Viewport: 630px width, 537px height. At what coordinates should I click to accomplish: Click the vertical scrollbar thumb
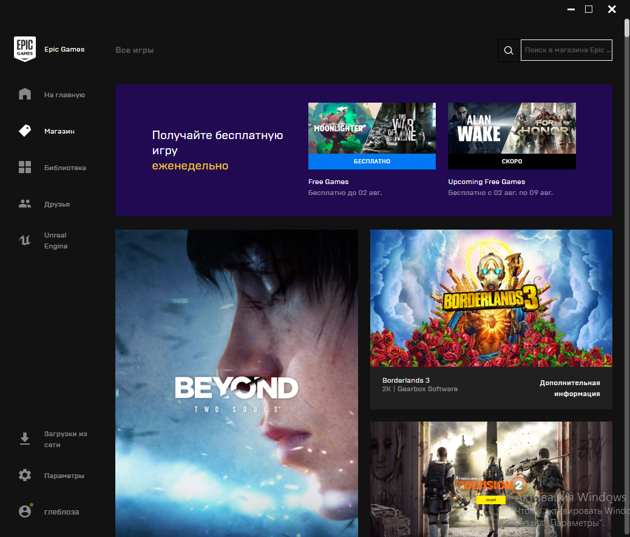click(x=627, y=28)
